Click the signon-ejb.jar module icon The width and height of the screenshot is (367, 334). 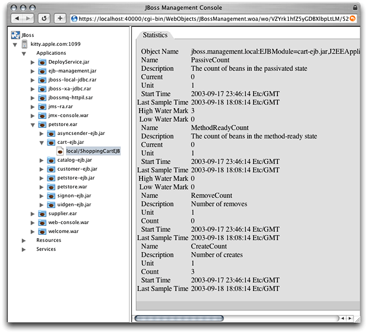click(x=51, y=196)
